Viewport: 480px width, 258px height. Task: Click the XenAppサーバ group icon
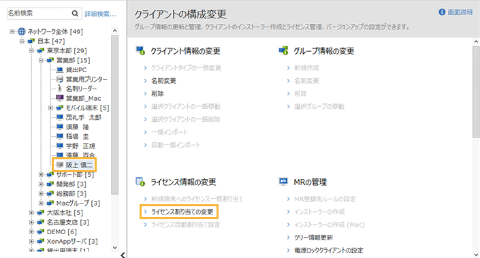[x=40, y=241]
